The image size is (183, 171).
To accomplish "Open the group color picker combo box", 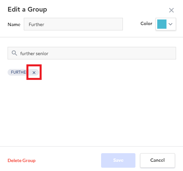I will point(166,24).
